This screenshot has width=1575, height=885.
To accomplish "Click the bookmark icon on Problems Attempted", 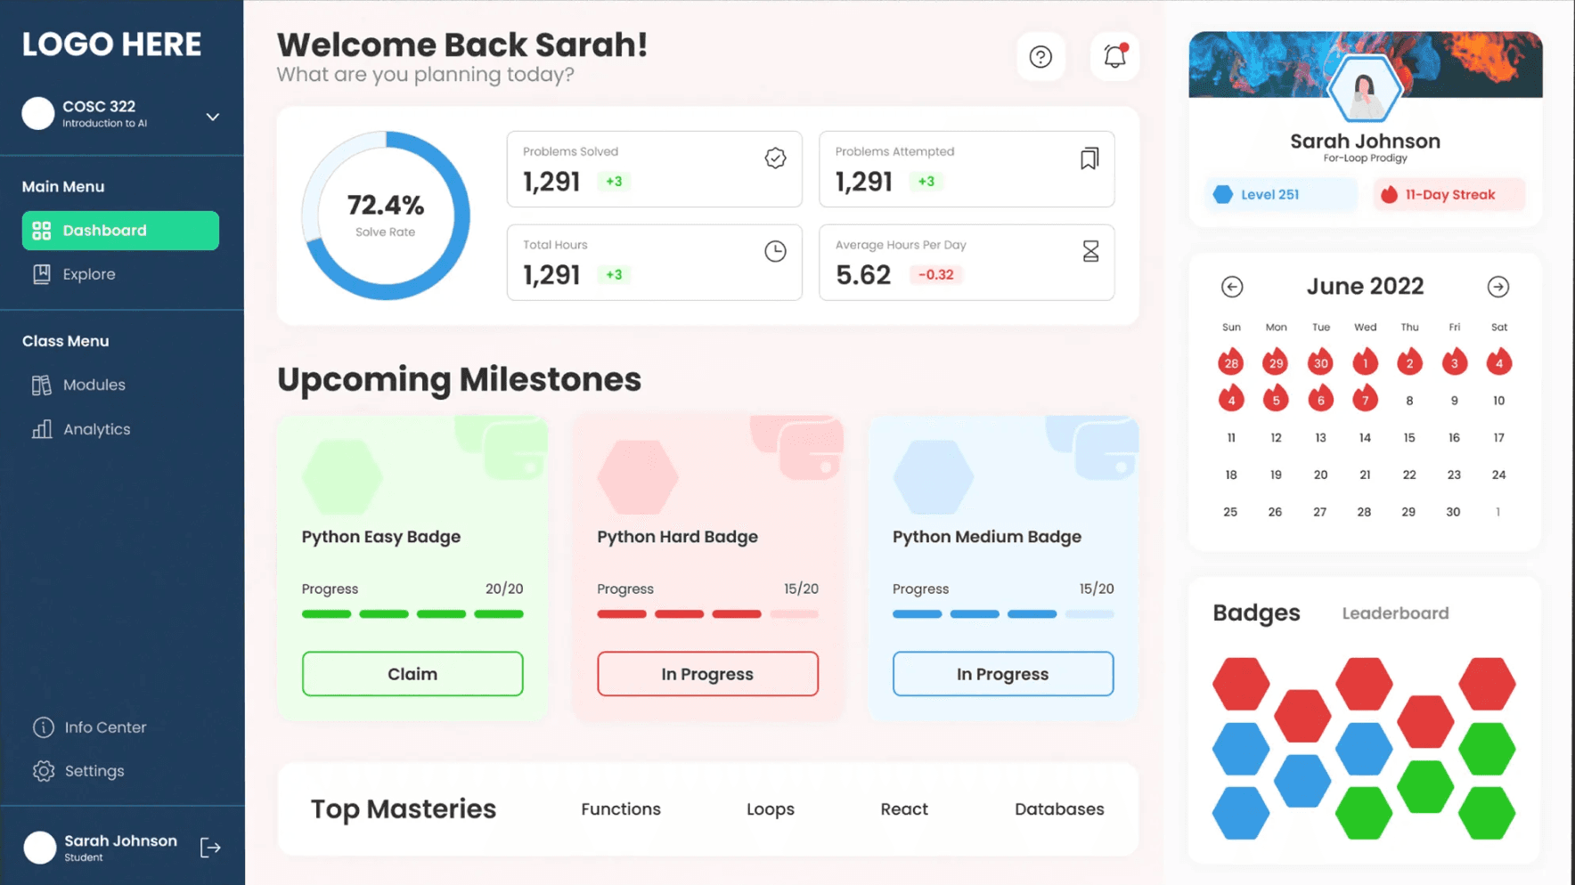I will 1089,158.
